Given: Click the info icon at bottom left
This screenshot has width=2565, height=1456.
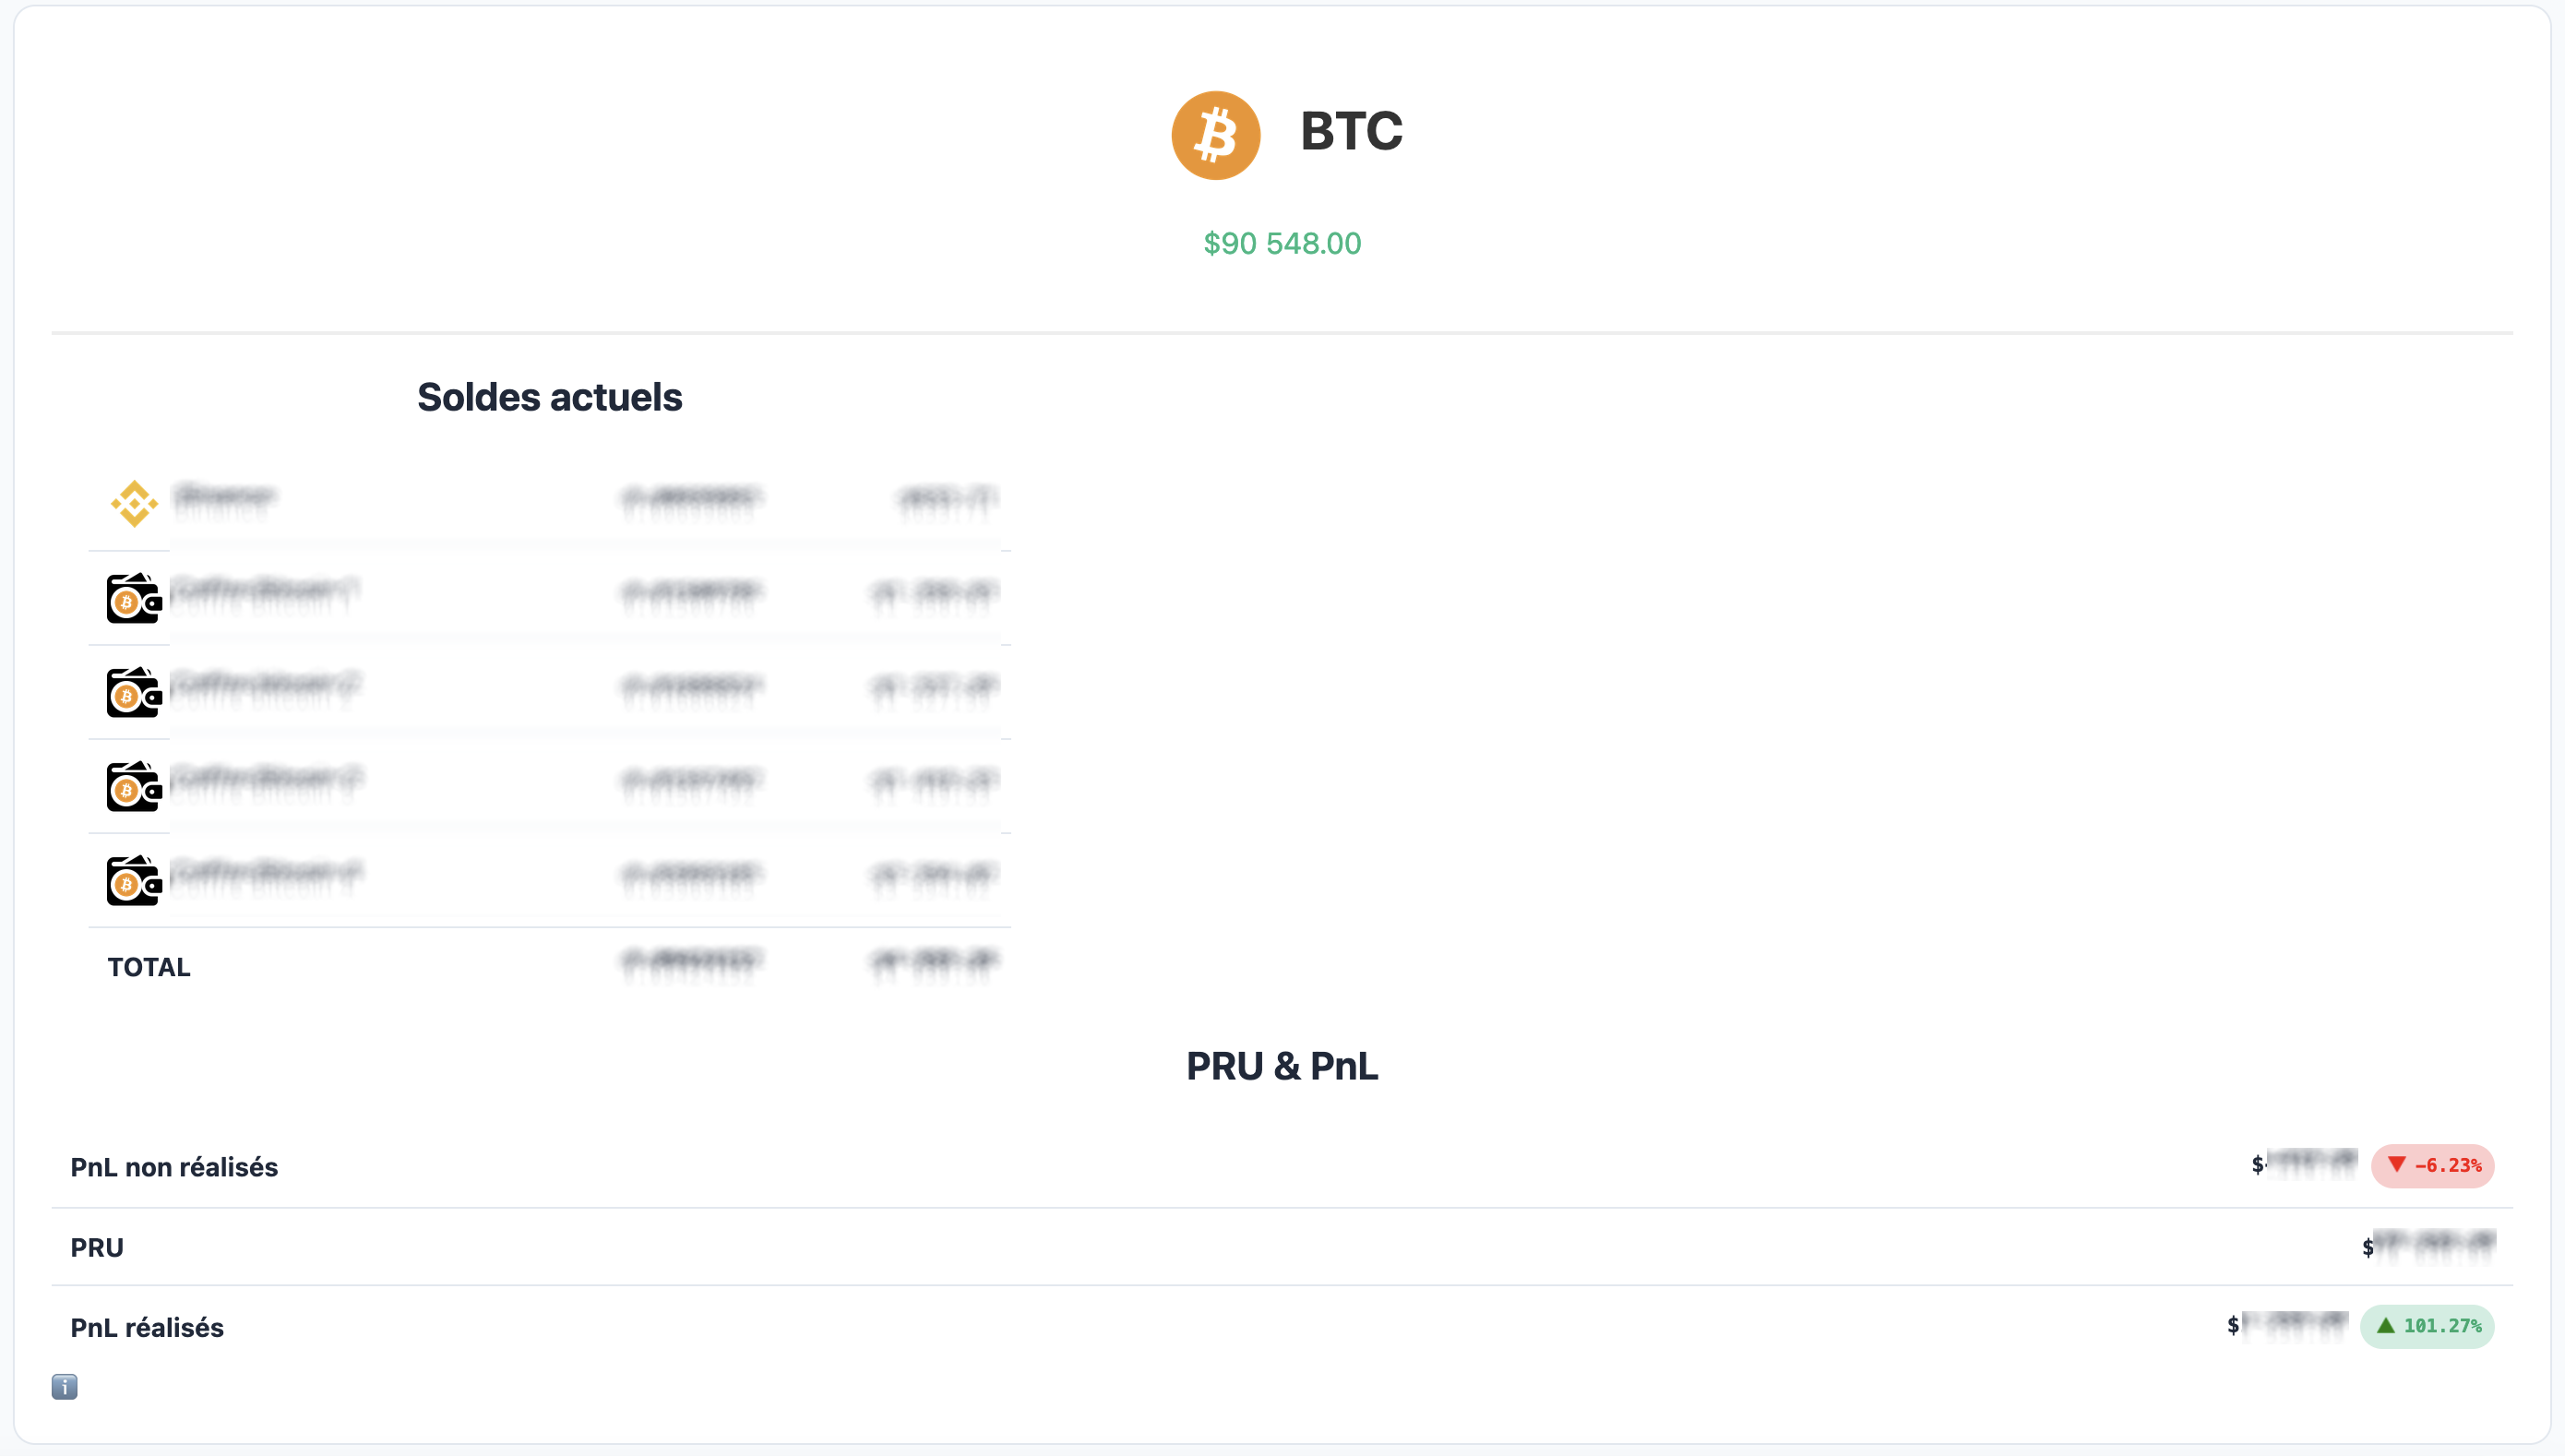Looking at the screenshot, I should pos(64,1387).
